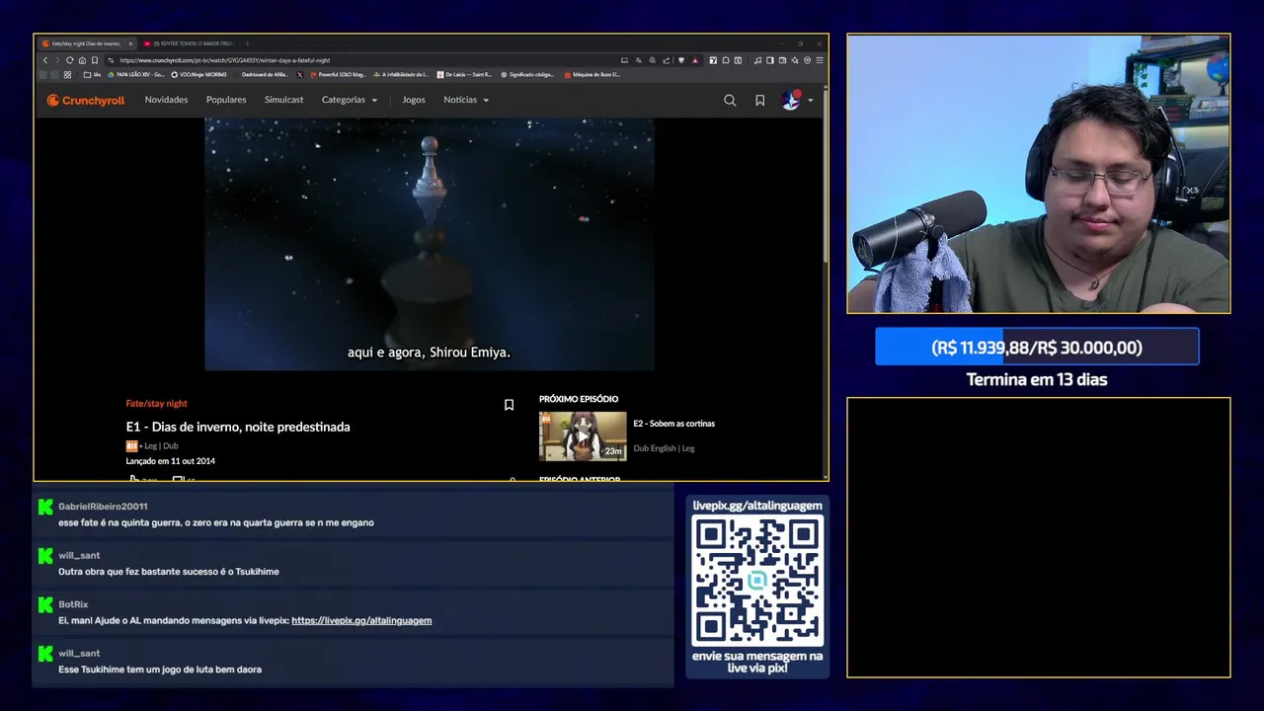
Task: Go to browser home page
Action: click(82, 60)
